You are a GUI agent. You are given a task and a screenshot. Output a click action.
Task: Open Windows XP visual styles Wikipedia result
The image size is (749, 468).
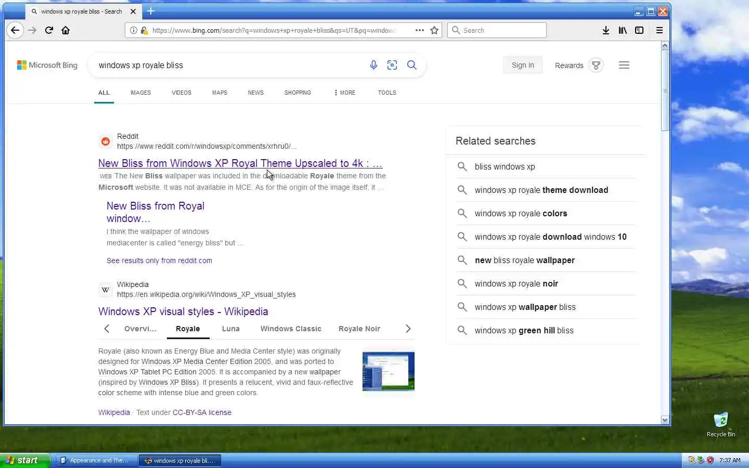(x=183, y=311)
